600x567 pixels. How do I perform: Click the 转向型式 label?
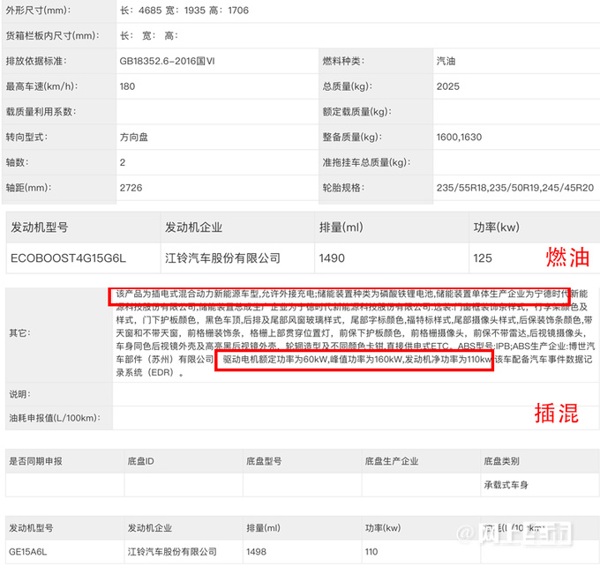26,137
